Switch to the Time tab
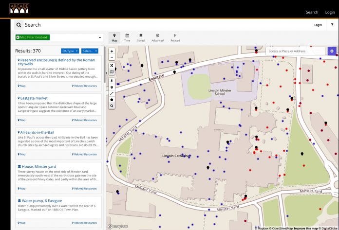 (127, 38)
